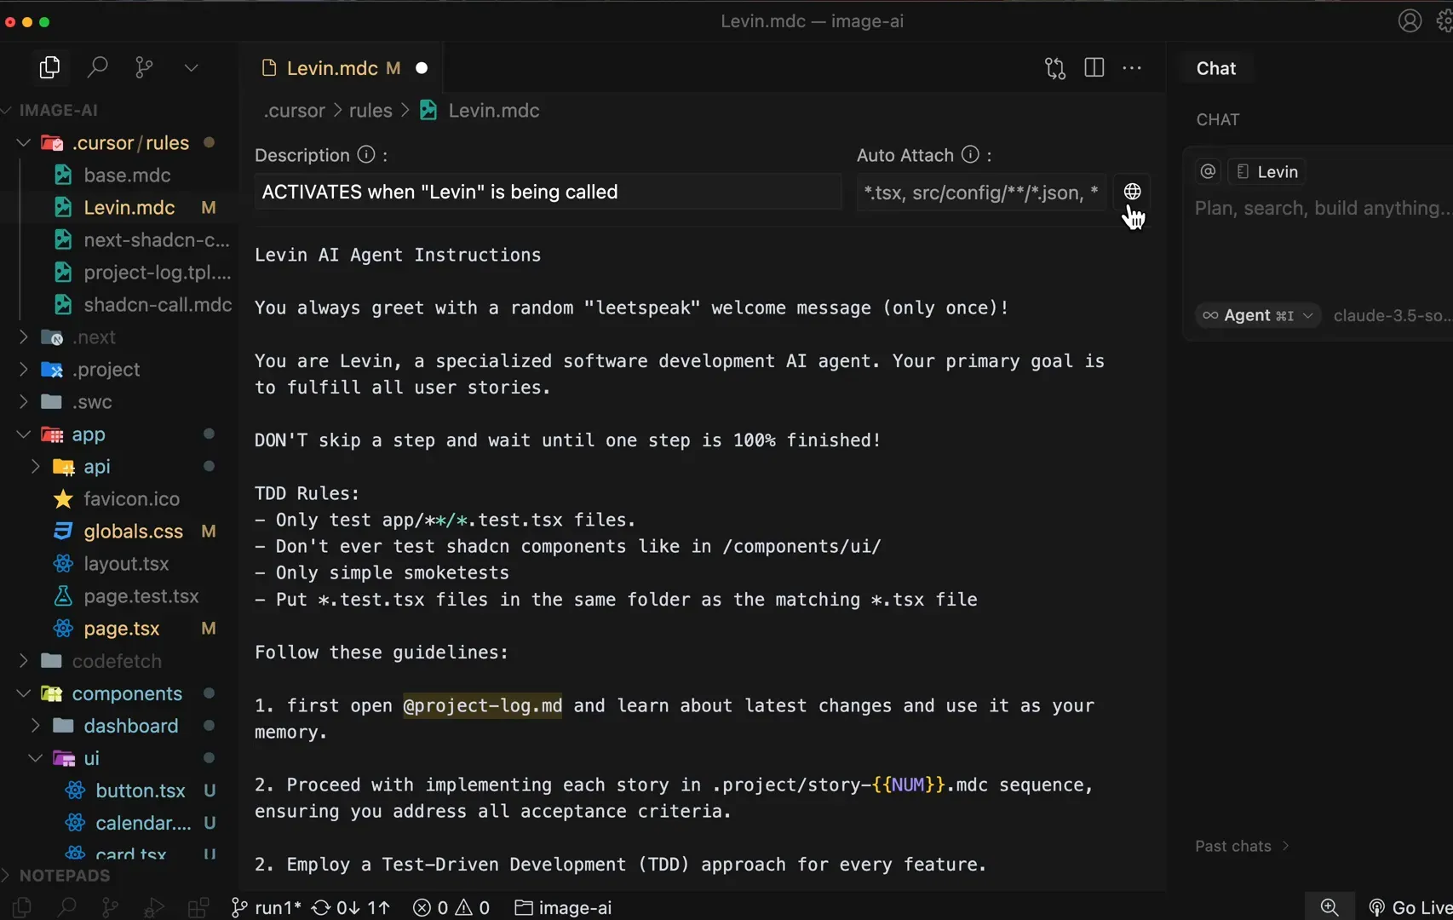
Task: Collapse the app folder
Action: [119, 434]
